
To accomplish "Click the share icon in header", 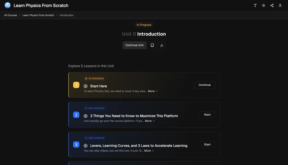I will (x=272, y=5).
